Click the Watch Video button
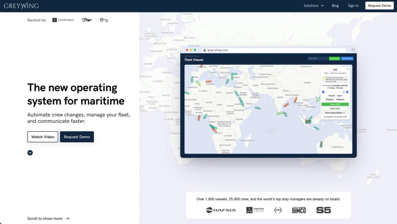 coord(43,136)
